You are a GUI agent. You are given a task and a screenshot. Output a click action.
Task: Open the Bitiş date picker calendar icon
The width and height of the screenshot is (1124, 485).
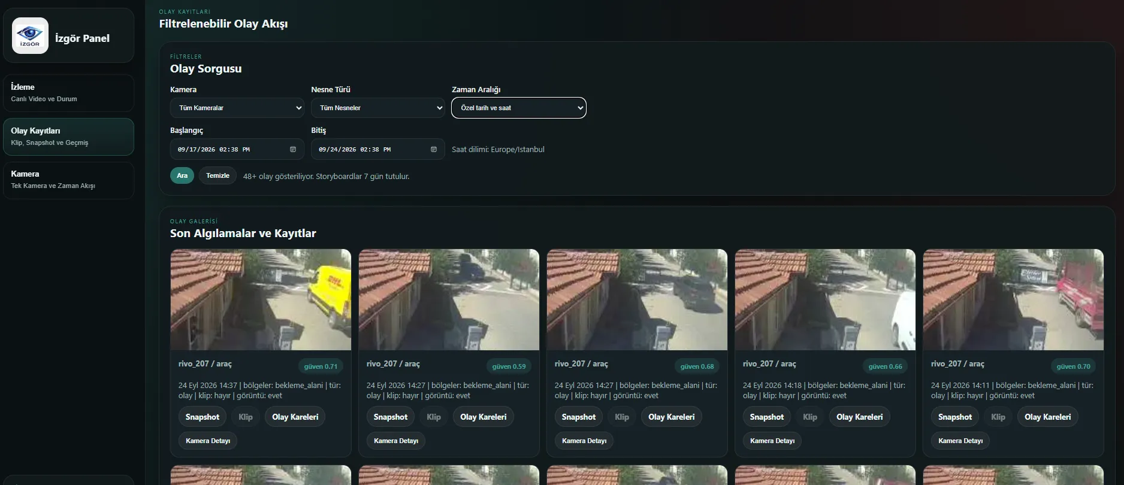tap(434, 150)
